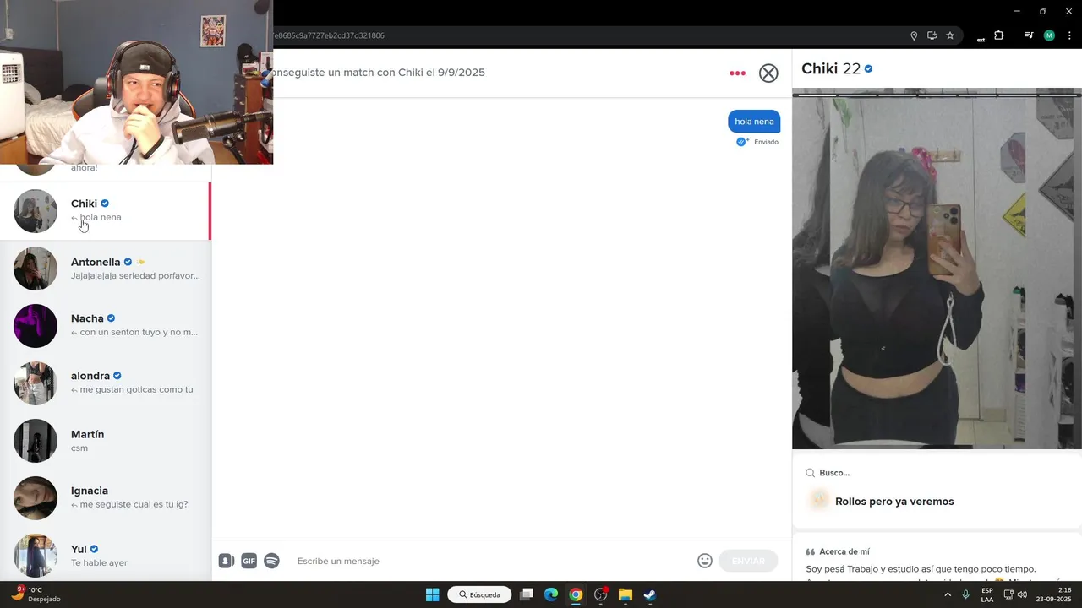Open Chiki's profile mirror selfie photo
This screenshot has width=1082, height=608.
click(x=937, y=270)
